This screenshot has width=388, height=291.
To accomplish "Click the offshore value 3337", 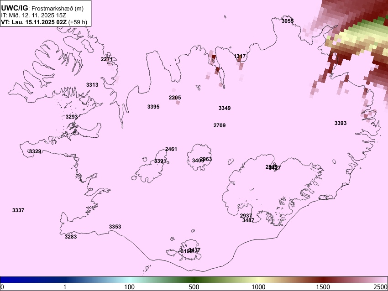I will coord(18,210).
